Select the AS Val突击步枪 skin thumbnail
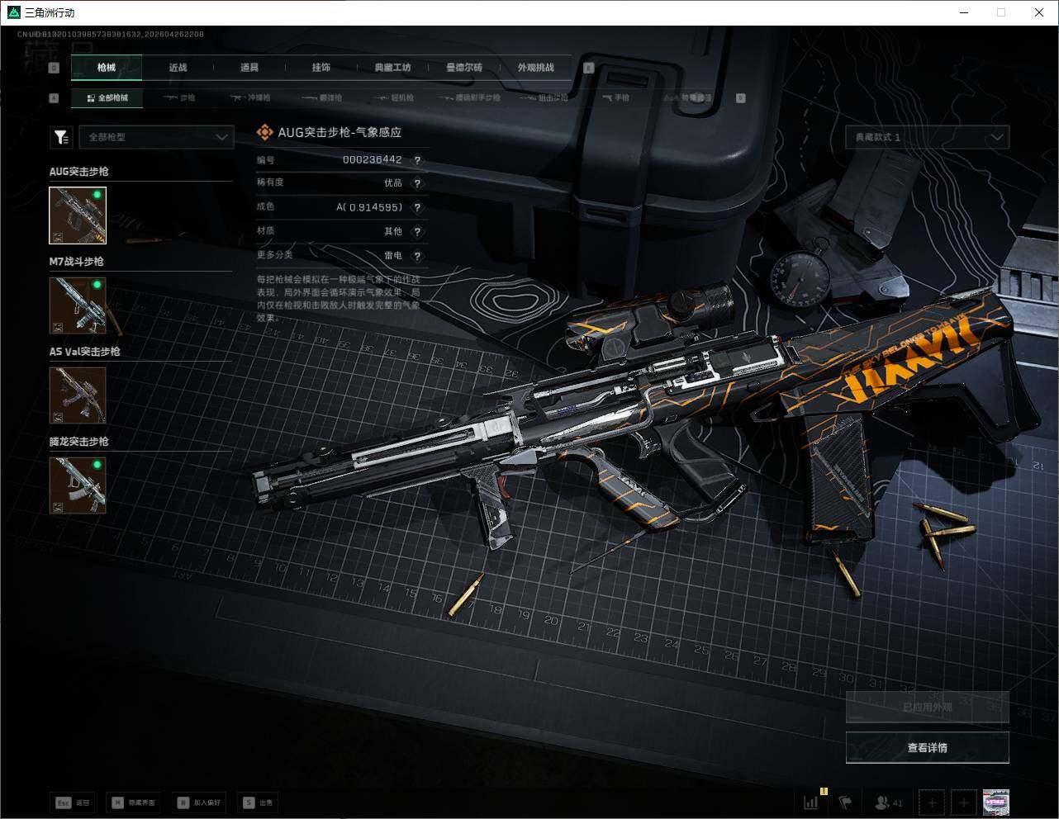Image resolution: width=1059 pixels, height=819 pixels. coord(78,395)
